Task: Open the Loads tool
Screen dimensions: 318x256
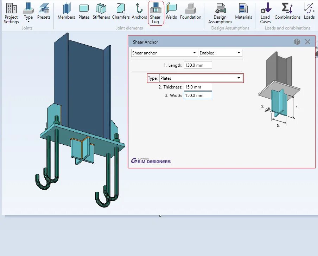Action: [x=309, y=11]
